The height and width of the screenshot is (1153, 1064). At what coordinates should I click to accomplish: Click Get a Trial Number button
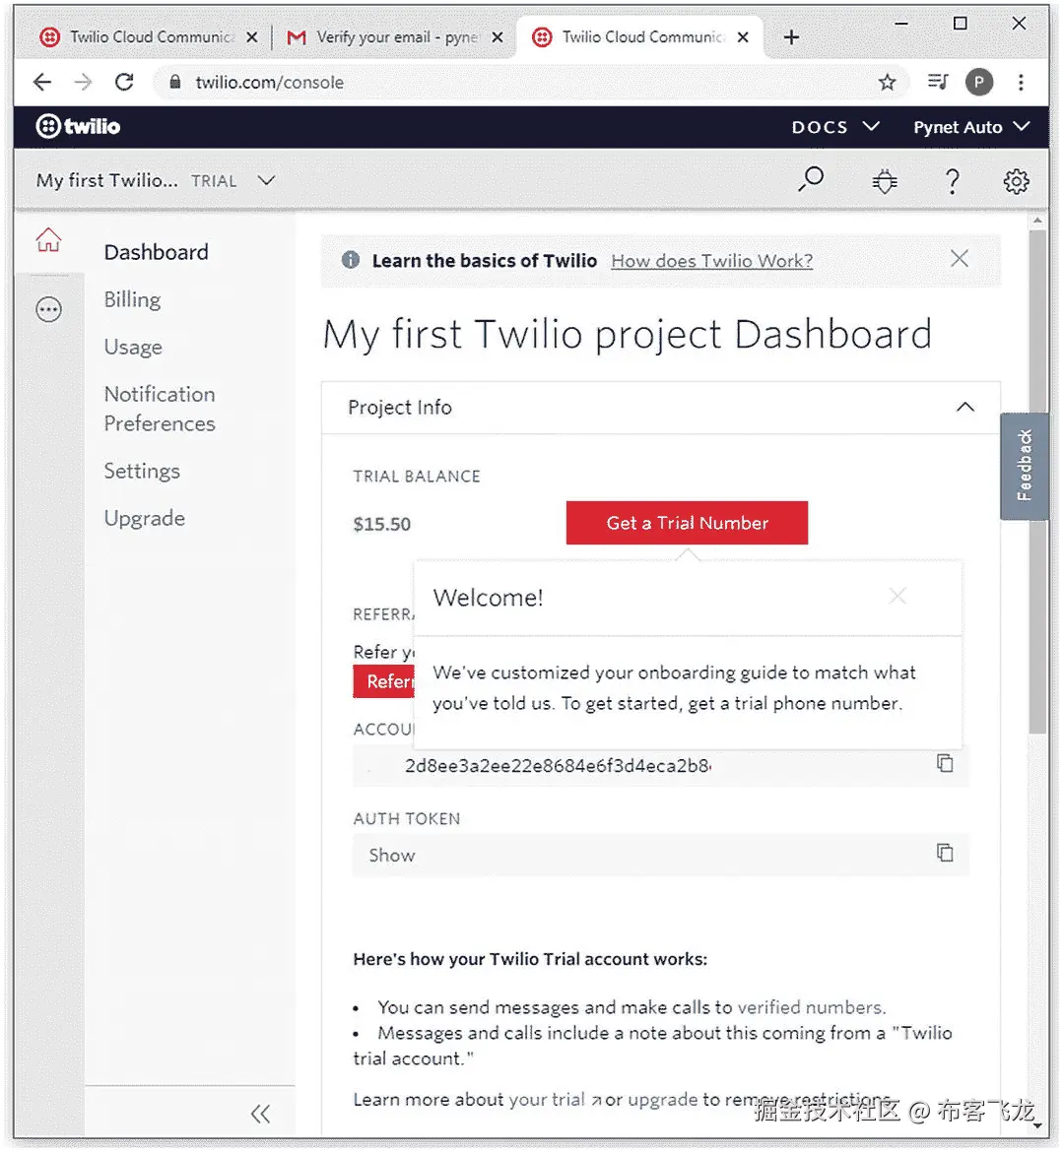687,523
